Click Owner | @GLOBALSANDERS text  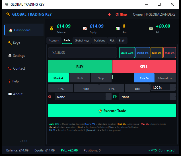point(154,14)
